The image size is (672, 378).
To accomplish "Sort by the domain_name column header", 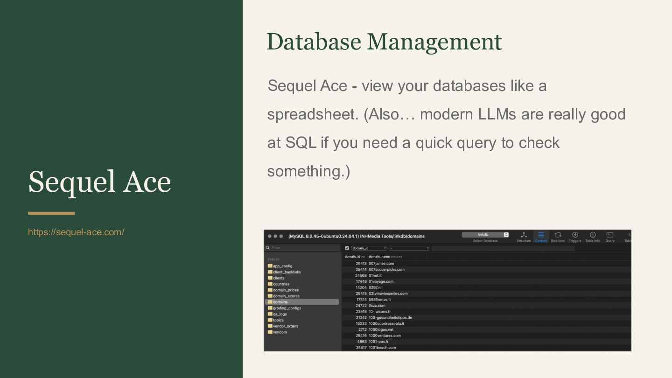I will point(379,257).
